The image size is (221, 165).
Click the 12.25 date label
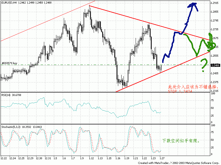[x=21, y=158]
